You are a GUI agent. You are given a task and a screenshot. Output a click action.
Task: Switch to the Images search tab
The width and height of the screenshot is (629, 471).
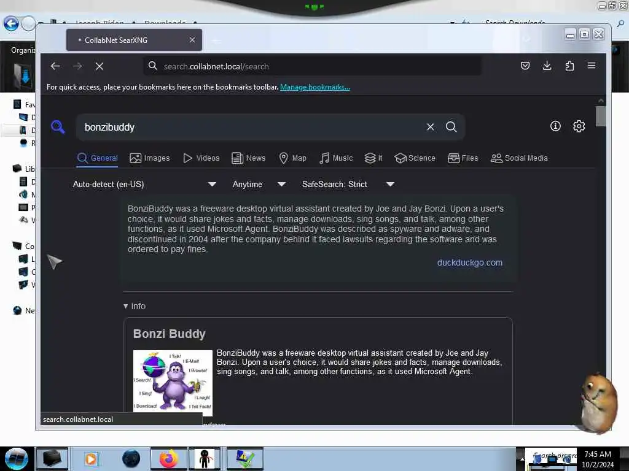[x=150, y=158]
